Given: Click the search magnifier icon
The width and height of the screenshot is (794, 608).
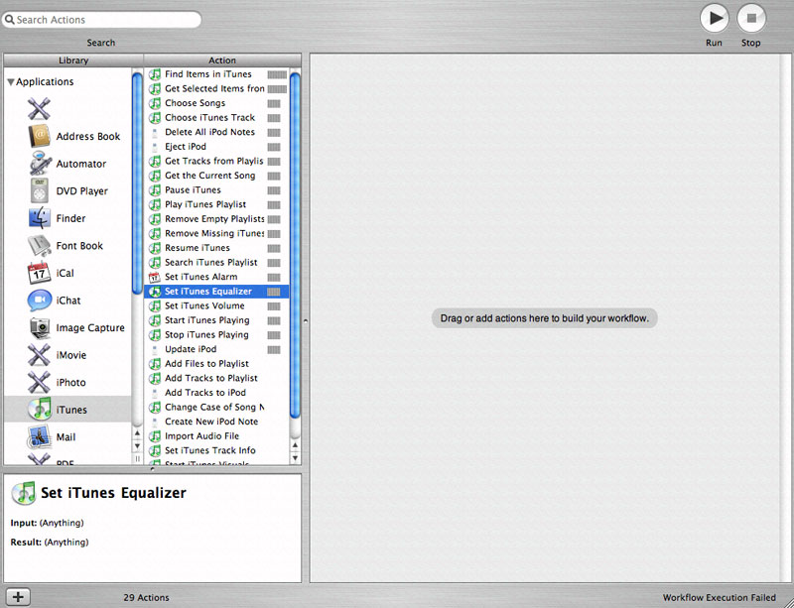Looking at the screenshot, I should pos(10,20).
